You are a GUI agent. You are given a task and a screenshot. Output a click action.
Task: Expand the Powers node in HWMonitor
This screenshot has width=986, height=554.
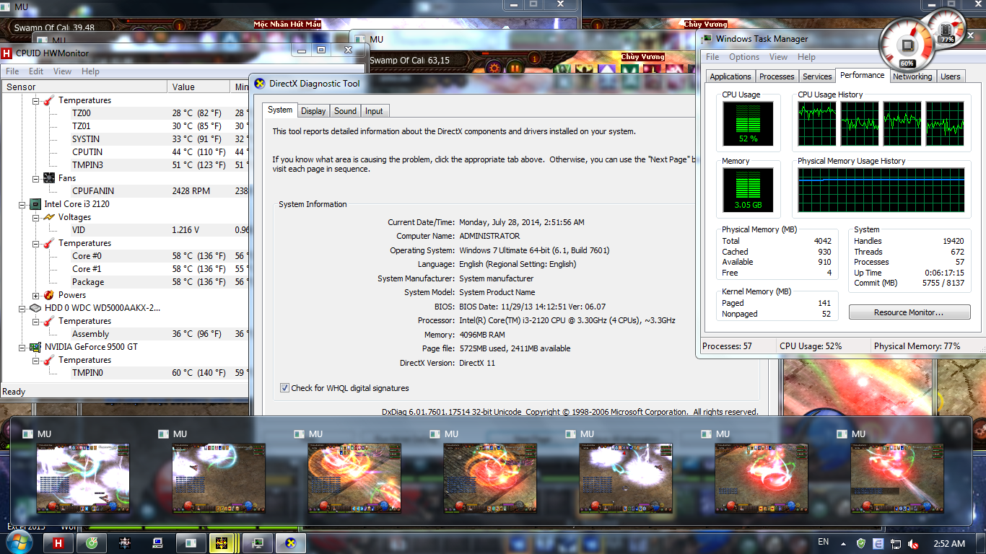(x=36, y=295)
